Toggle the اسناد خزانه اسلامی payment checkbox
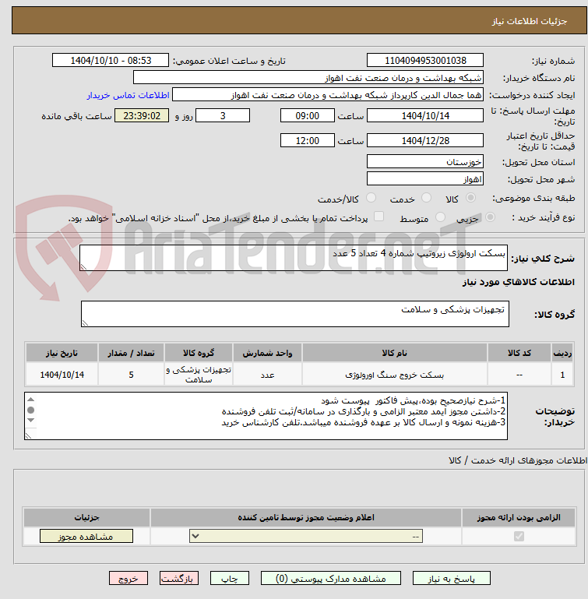 point(379,217)
